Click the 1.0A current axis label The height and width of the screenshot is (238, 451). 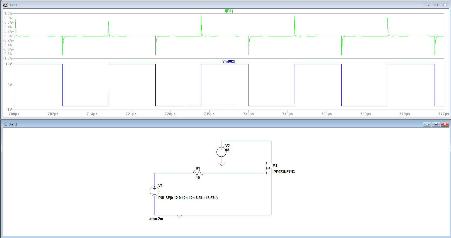[8, 14]
